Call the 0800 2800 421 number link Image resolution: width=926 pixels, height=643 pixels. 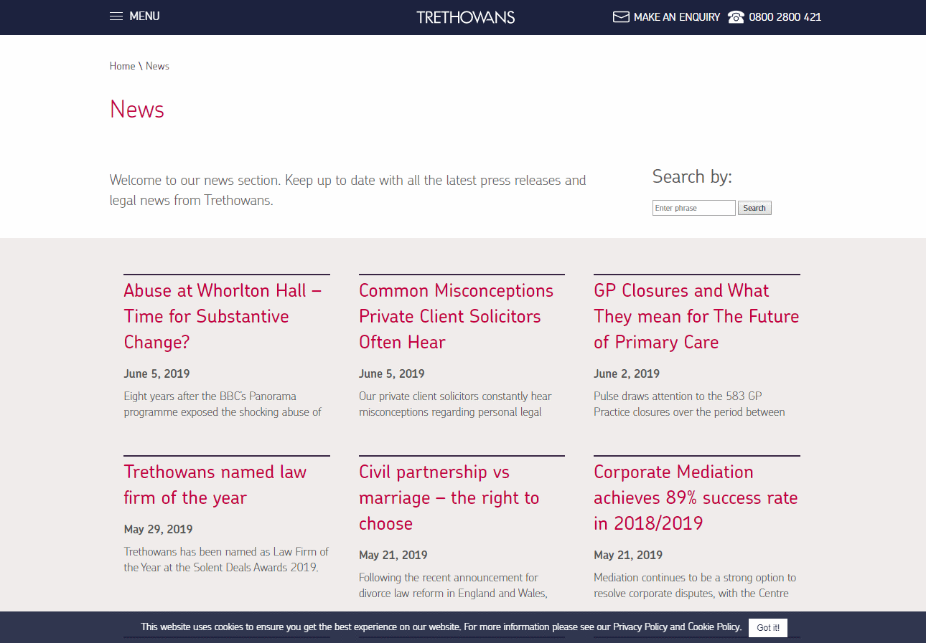tap(785, 17)
